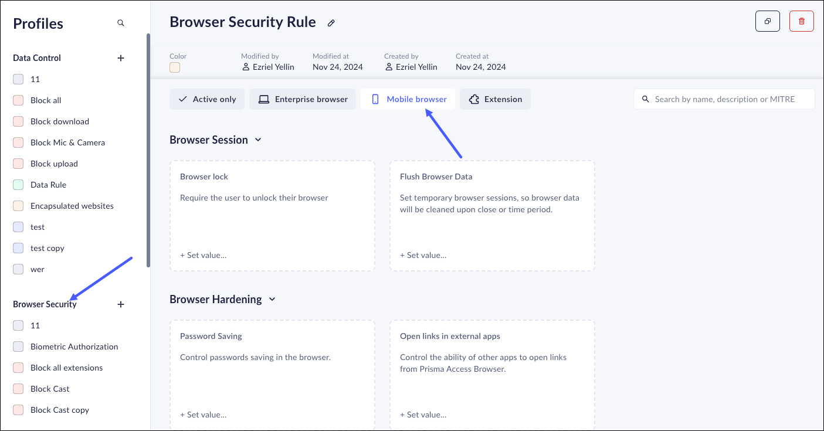
Task: Set value for Password Saving
Action: [x=203, y=415]
